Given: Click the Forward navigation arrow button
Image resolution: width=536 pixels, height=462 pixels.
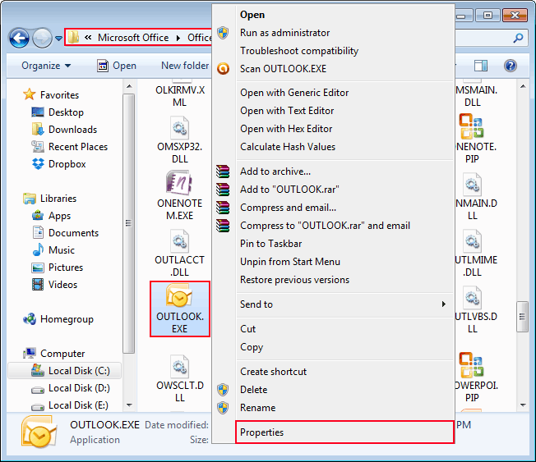Looking at the screenshot, I should 42,38.
